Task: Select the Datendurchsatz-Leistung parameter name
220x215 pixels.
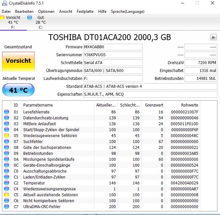Action: point(46,118)
